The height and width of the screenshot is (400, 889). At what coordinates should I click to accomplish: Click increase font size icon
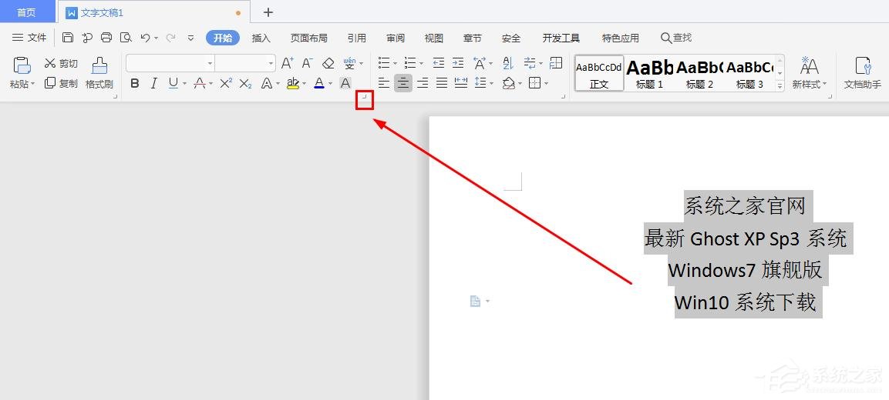[288, 63]
